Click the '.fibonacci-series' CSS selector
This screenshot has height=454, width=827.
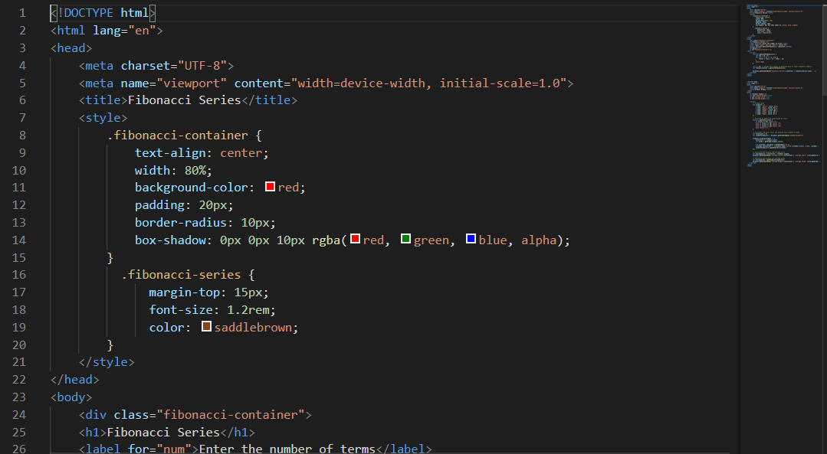[181, 274]
